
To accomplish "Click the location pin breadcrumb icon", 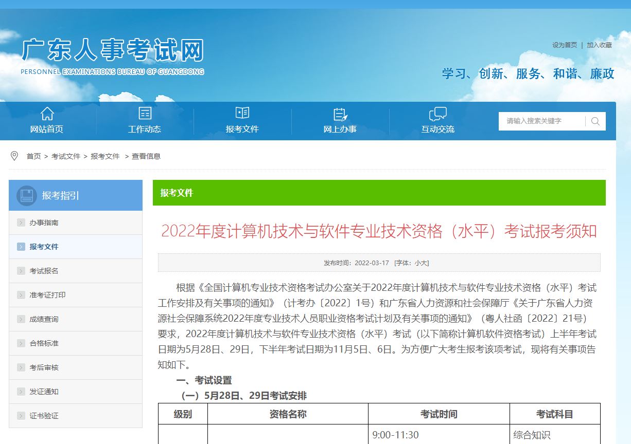I will point(14,156).
